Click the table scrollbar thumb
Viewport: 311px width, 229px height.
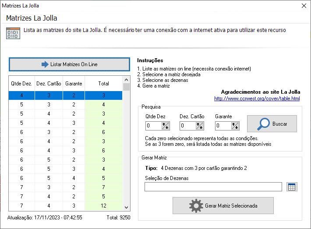click(x=126, y=87)
